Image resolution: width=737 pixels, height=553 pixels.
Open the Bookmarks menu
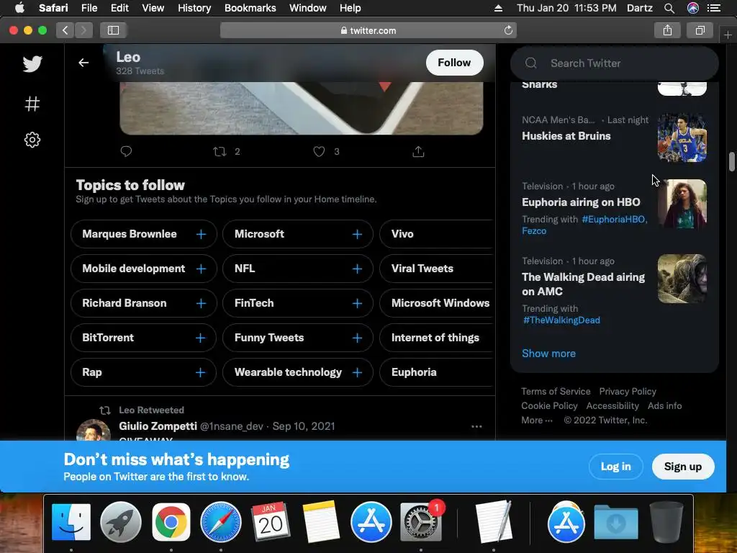pyautogui.click(x=250, y=8)
